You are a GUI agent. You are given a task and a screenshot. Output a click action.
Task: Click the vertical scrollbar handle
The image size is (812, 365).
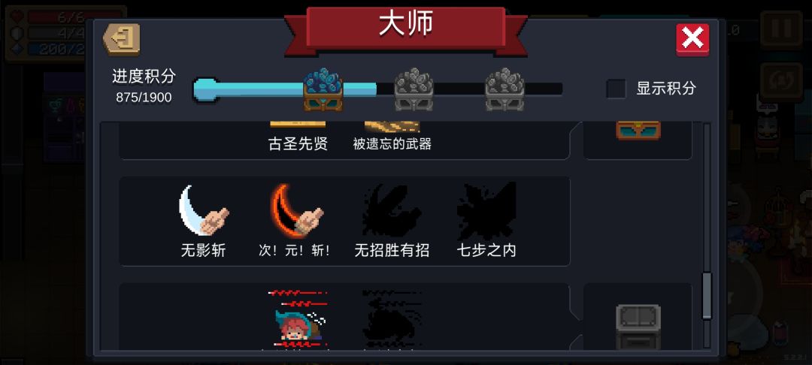[x=706, y=296]
